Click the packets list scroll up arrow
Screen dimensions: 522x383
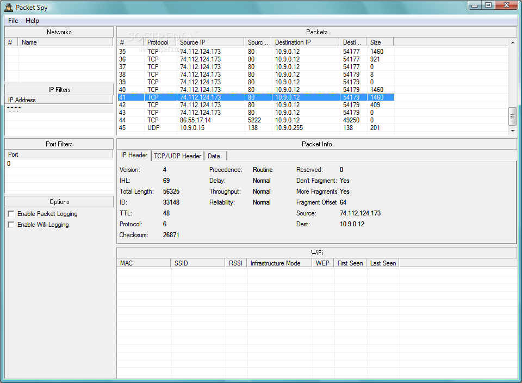513,42
